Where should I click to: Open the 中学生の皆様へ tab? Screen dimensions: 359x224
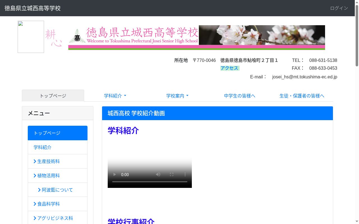click(x=240, y=96)
